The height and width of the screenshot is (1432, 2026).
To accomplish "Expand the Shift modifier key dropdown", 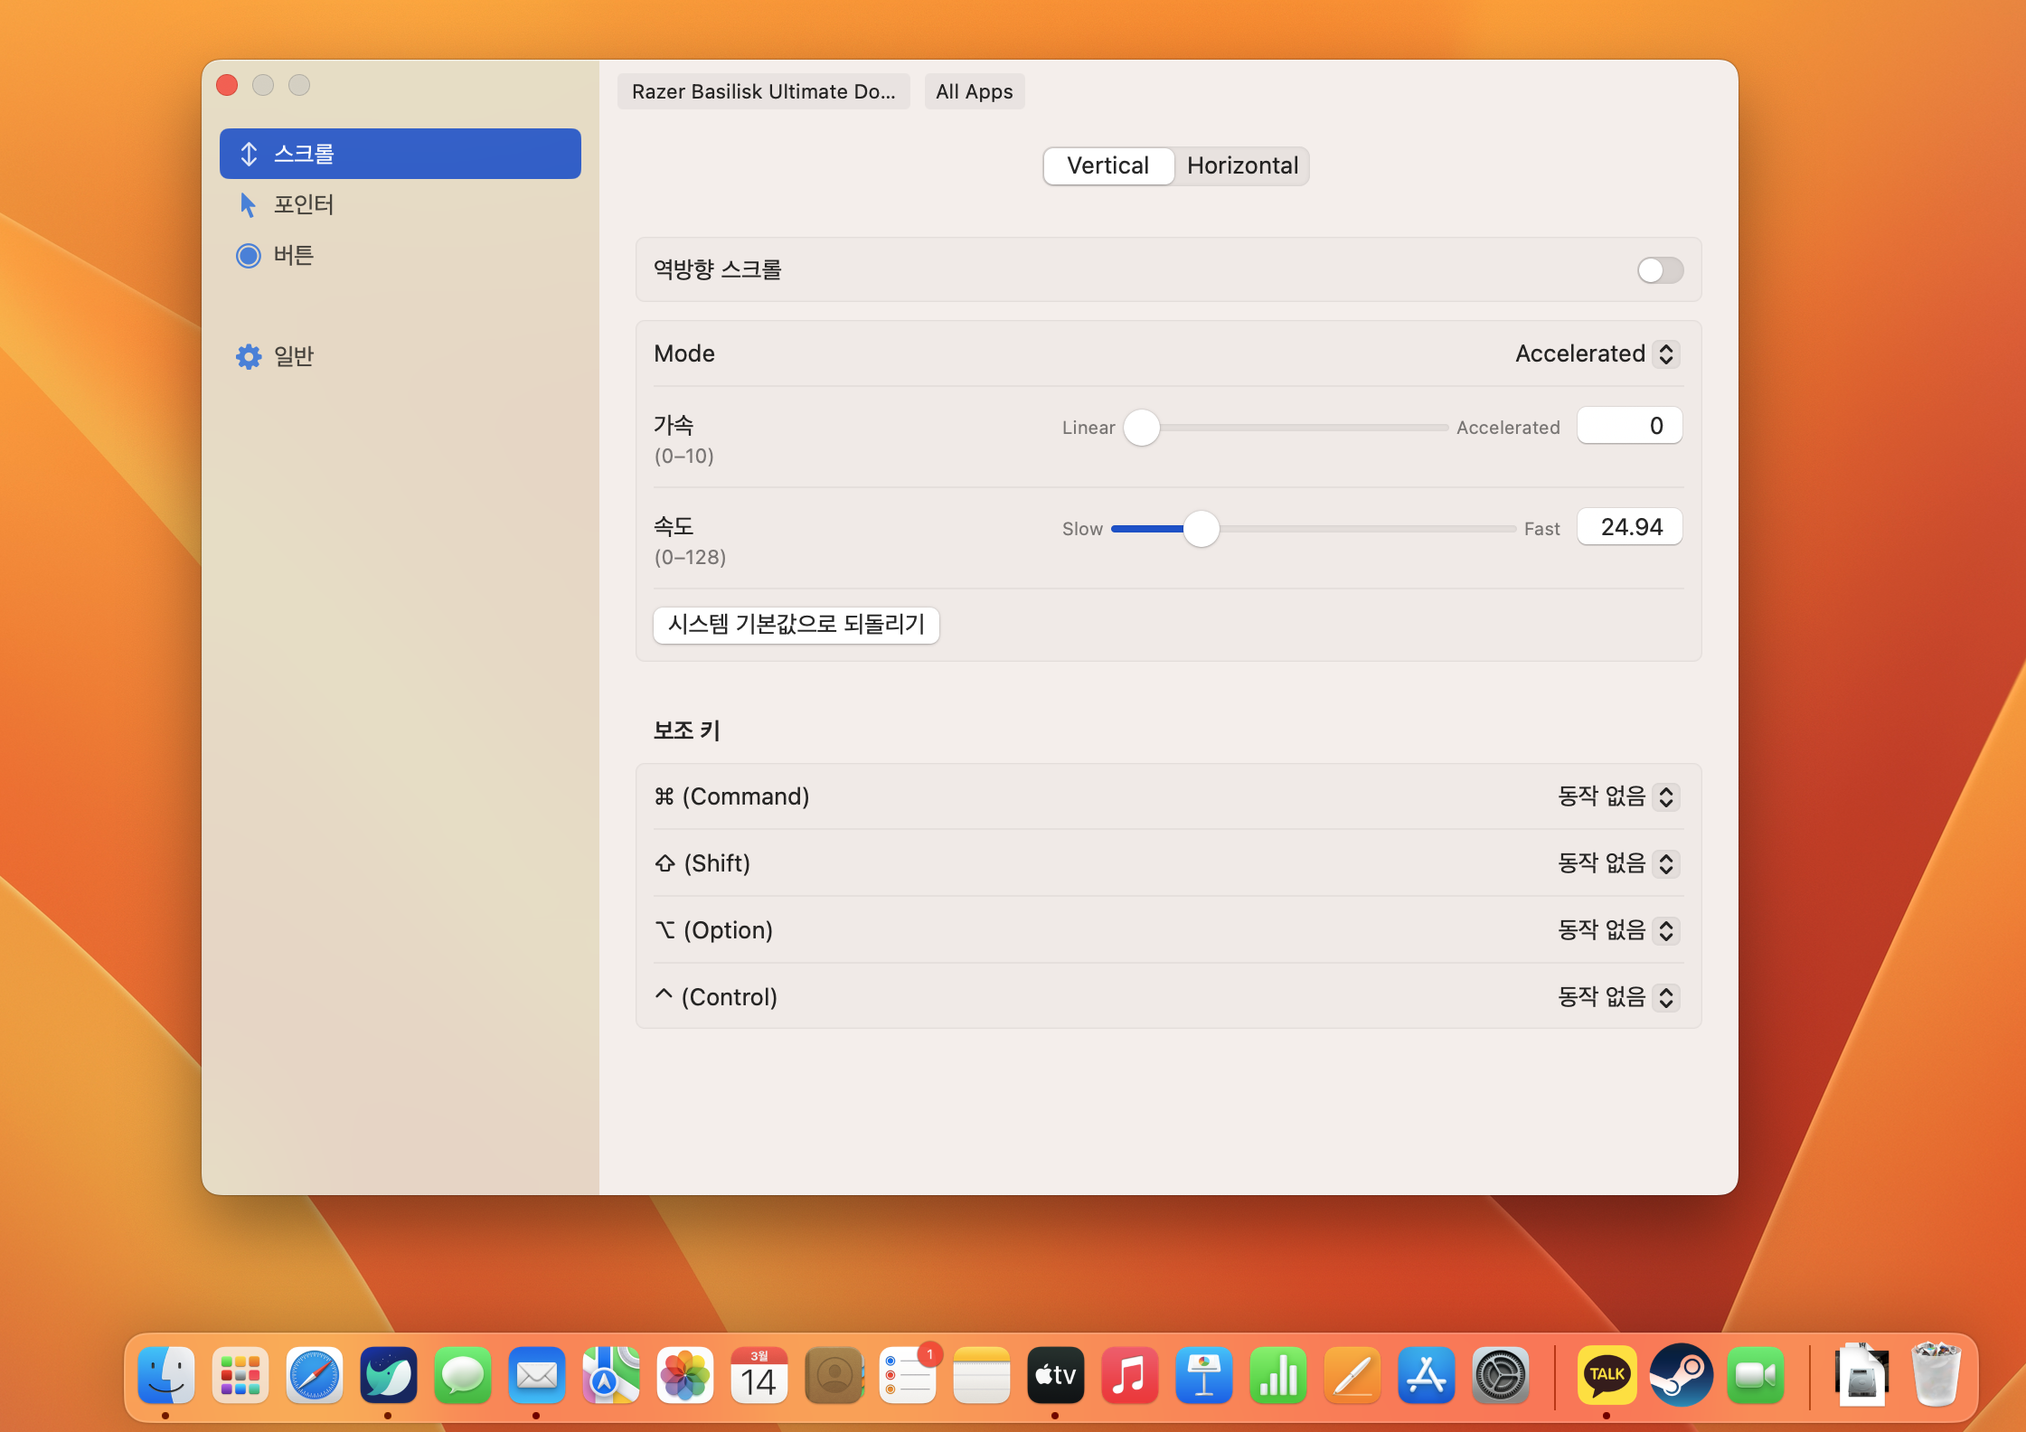I will (1618, 863).
